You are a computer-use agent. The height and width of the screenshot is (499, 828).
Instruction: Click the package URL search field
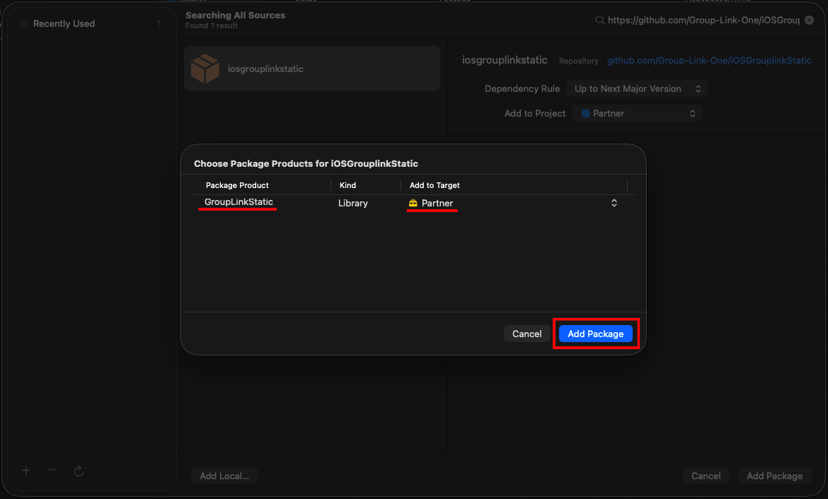(703, 20)
